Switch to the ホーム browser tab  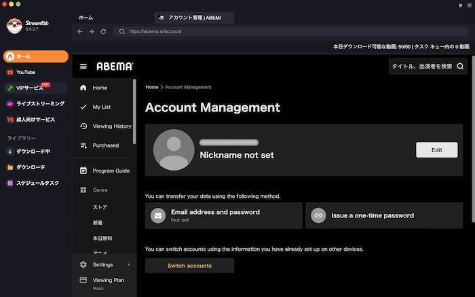85,18
